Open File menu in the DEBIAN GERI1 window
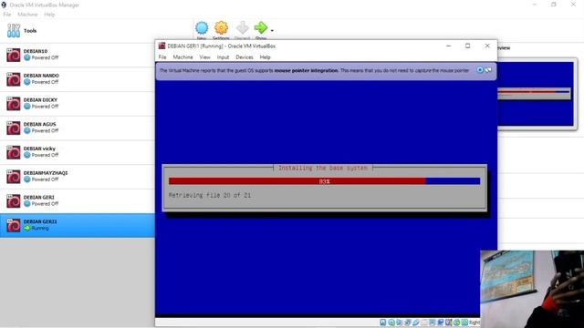Screen dimensions: 584x328 pos(162,57)
